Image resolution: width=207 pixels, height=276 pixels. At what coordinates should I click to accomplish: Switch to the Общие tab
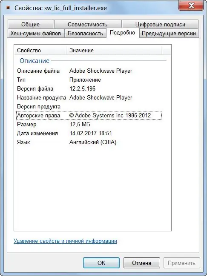point(31,24)
